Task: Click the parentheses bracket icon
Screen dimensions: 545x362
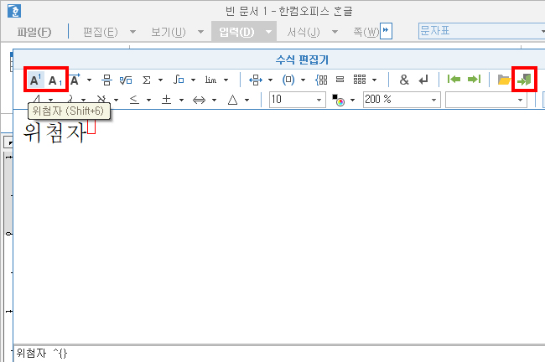Action: (288, 80)
